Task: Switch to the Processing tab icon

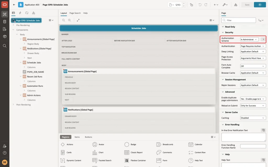Action: tap(27, 13)
